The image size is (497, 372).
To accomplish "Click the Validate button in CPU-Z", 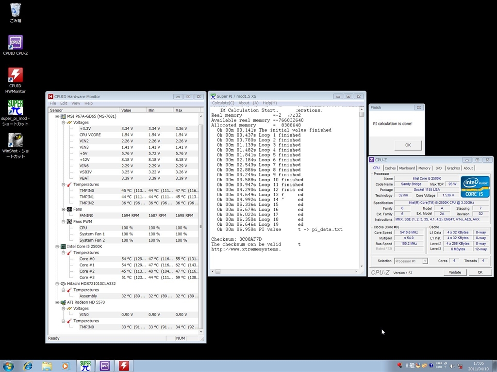I will tap(455, 272).
